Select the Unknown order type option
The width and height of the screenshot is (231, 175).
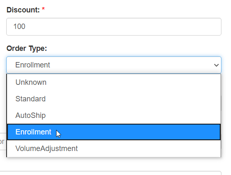coord(114,82)
